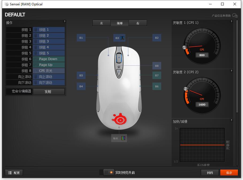Open button 8 CPI toggle assignment
Viewport: 243px width, 180px height.
pos(49,71)
